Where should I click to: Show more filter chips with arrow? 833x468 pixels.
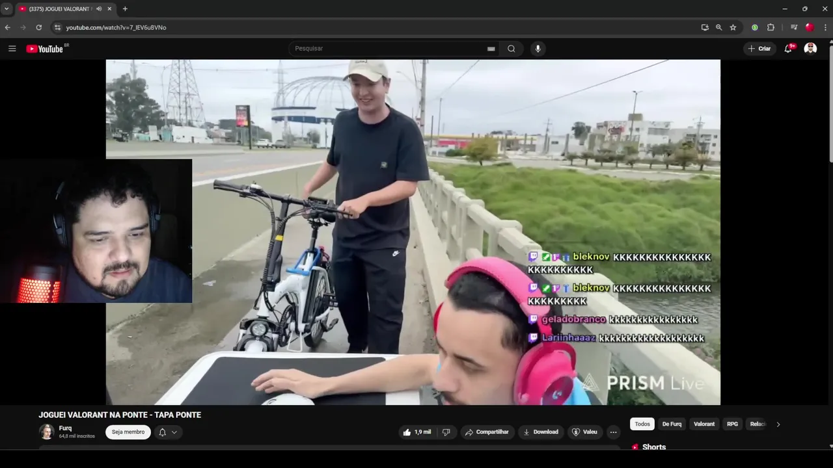(x=778, y=424)
